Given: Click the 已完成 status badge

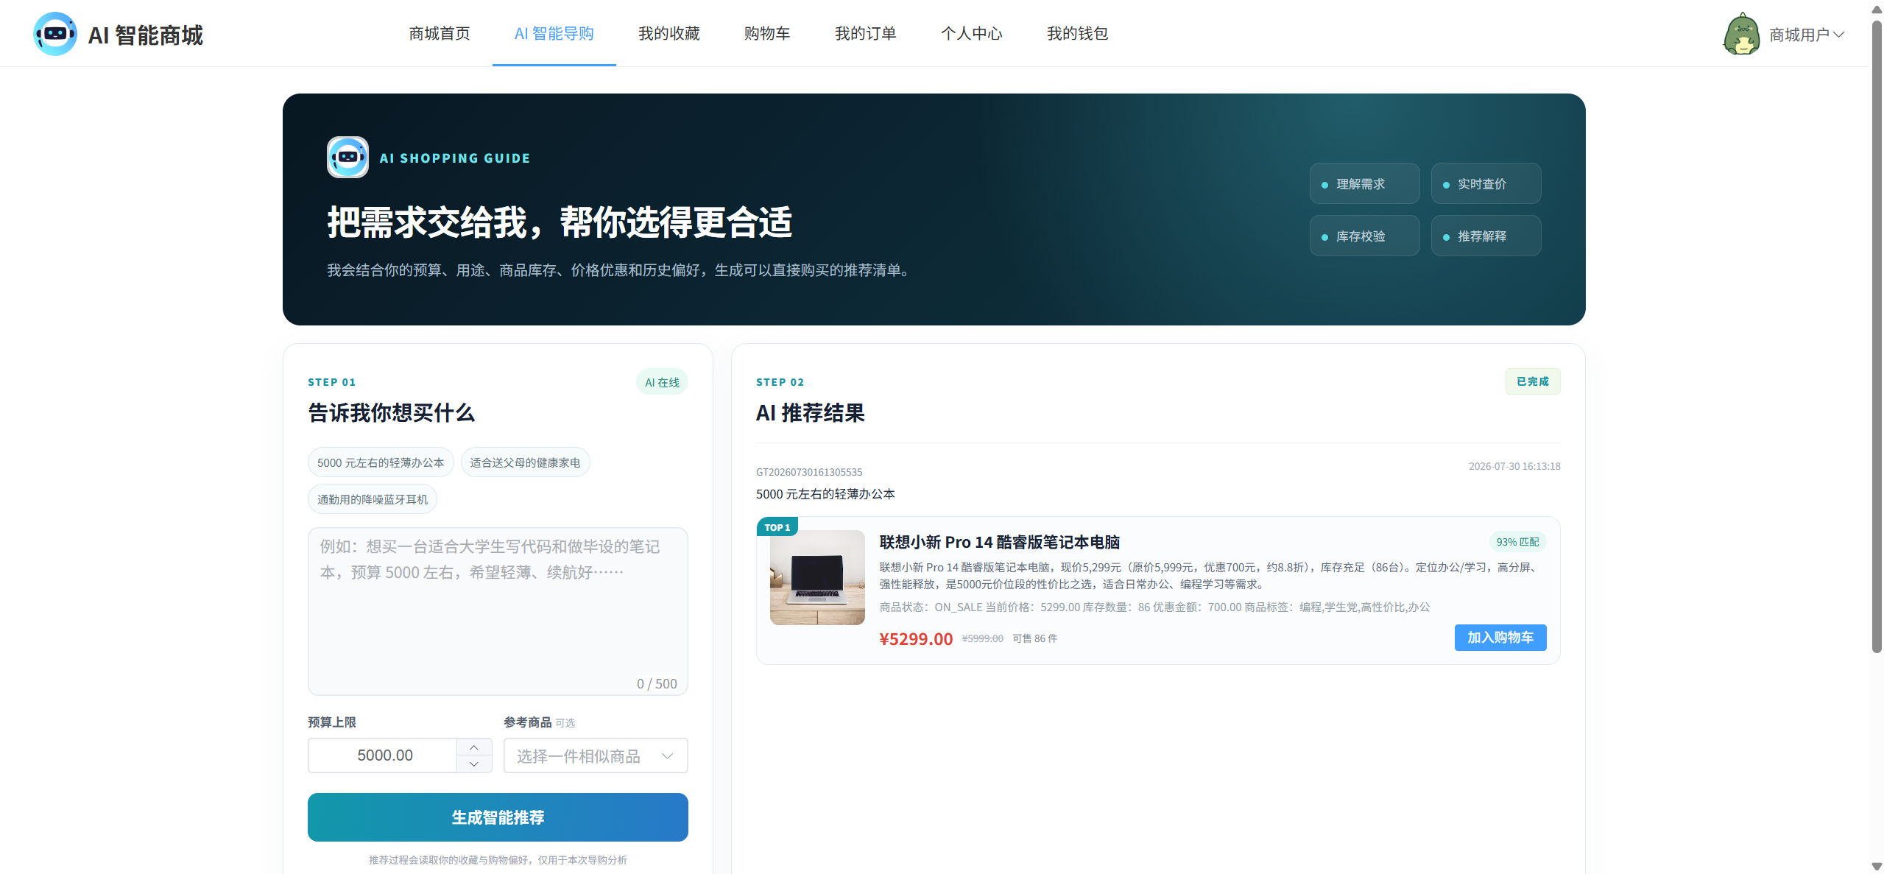Looking at the screenshot, I should pos(1533,381).
